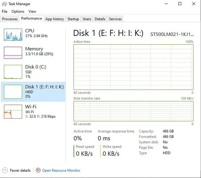Maximize the Task Manager window

180,4
